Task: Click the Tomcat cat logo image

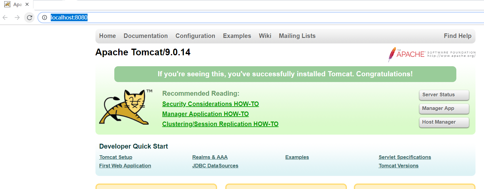Action: click(126, 107)
